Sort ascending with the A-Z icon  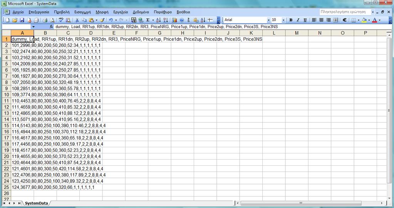[158, 20]
